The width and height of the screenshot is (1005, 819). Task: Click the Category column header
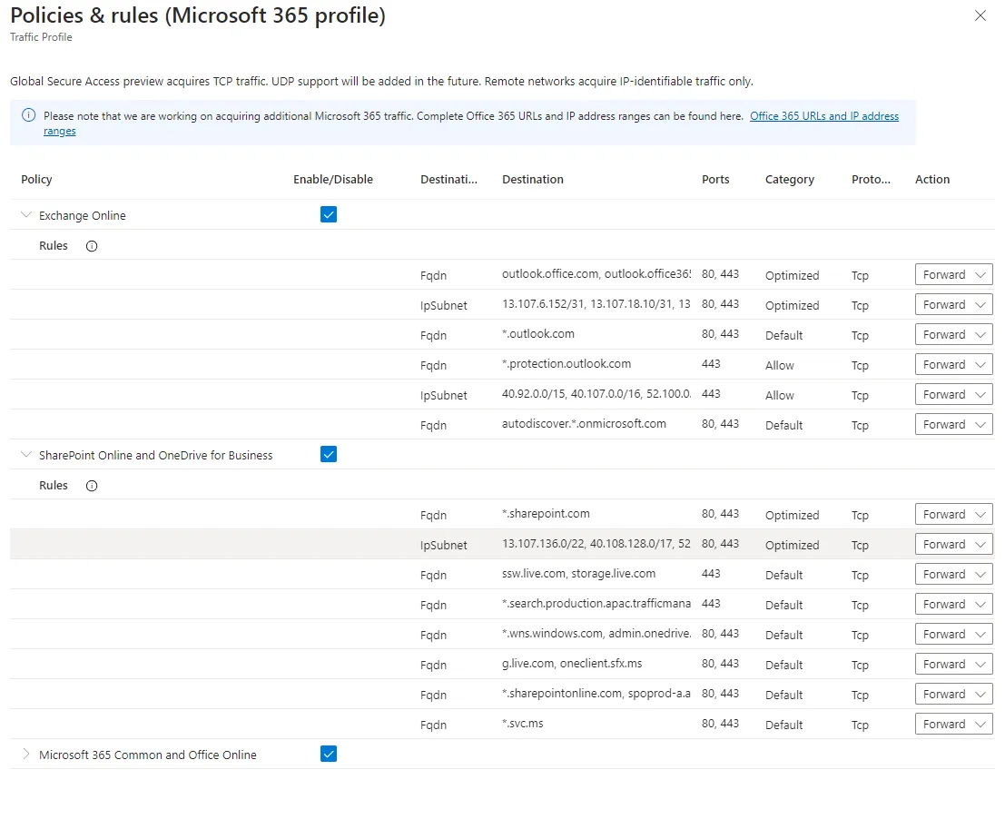[790, 180]
